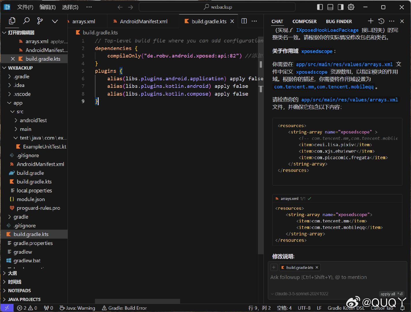Switch to the BUG FINDER tab
Screen dimensions: 411x312
click(x=339, y=21)
